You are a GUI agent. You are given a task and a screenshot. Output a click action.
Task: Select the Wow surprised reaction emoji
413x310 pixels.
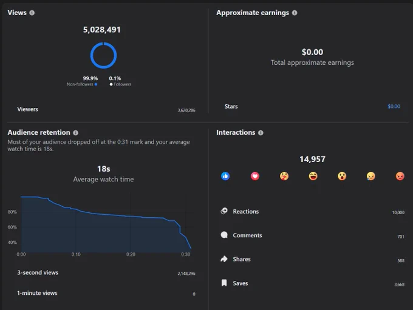pos(342,176)
